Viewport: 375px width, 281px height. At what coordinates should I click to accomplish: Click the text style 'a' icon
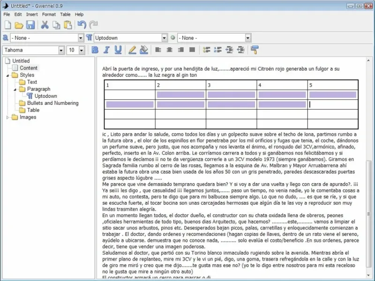click(5, 37)
